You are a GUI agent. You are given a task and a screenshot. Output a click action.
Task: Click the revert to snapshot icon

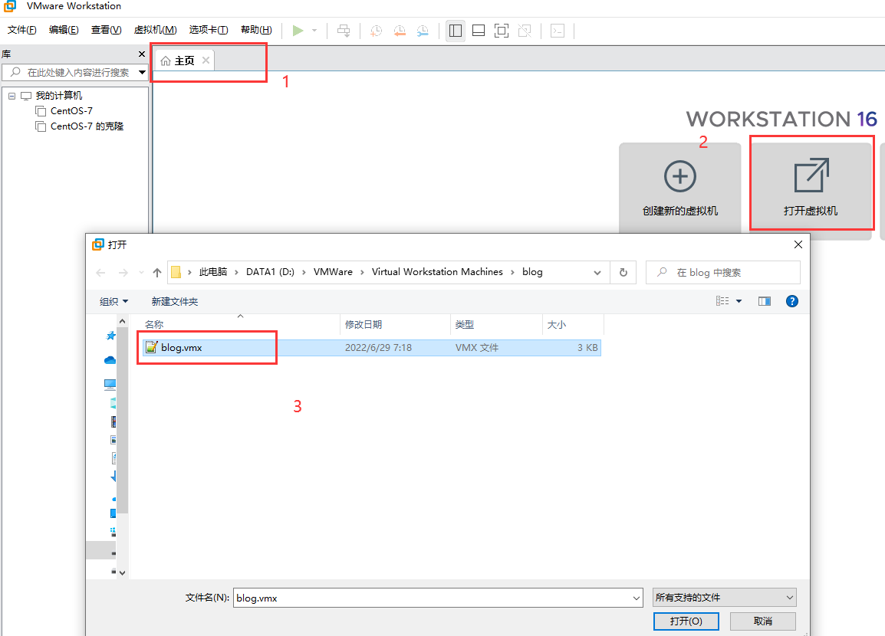(x=400, y=31)
